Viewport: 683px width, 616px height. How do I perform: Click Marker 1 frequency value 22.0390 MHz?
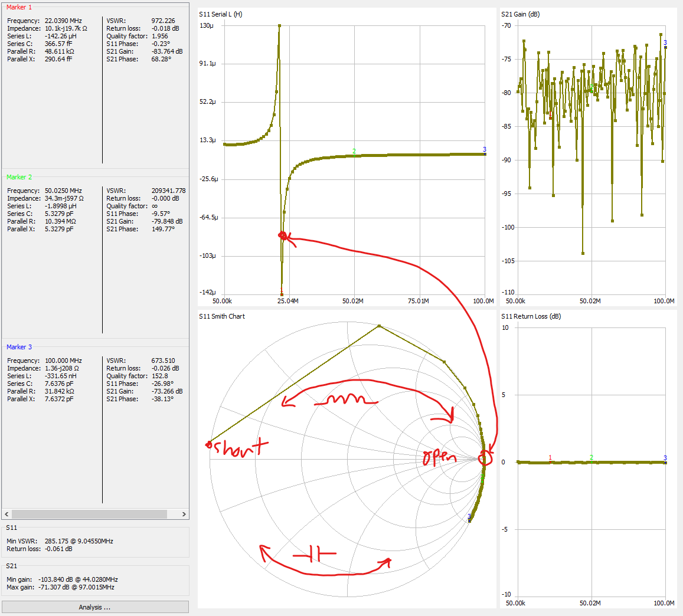(63, 21)
